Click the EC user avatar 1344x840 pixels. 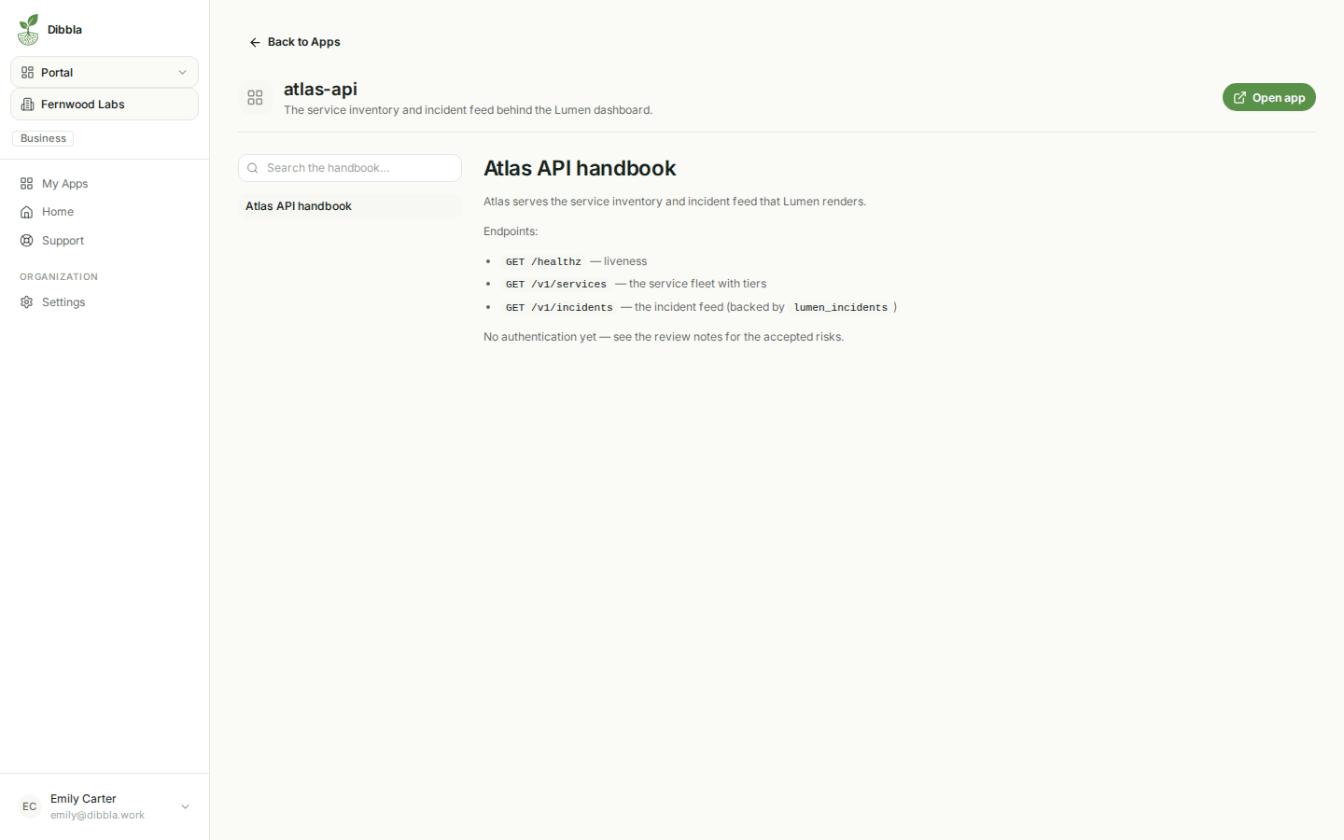point(30,806)
